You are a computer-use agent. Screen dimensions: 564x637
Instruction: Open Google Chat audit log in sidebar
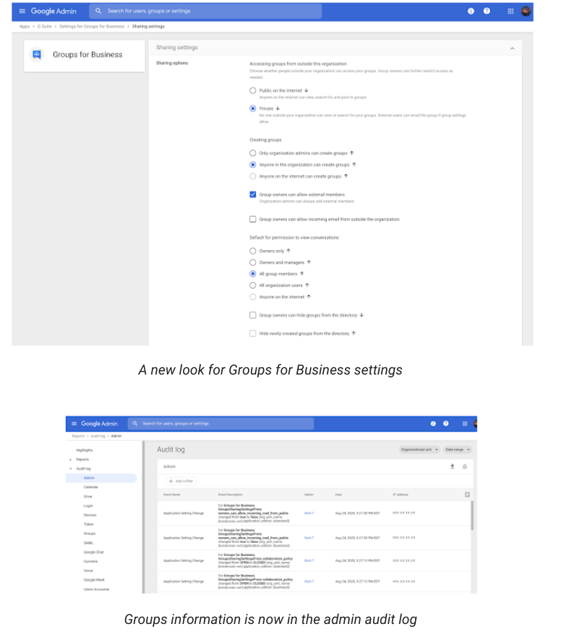point(94,552)
